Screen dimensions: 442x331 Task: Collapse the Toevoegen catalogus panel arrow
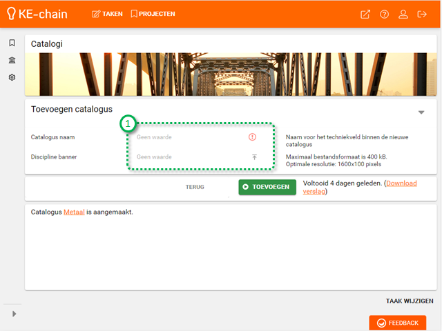[421, 112]
